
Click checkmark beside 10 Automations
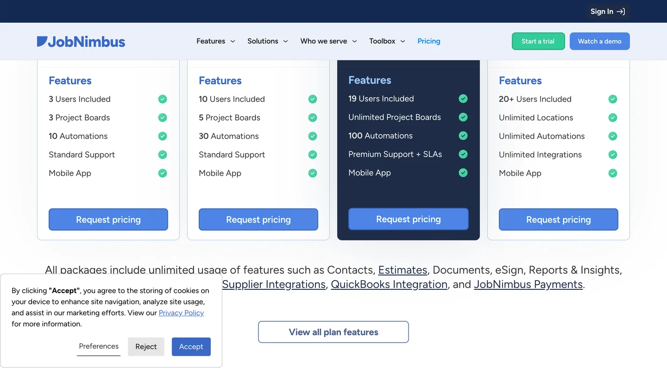(x=163, y=136)
